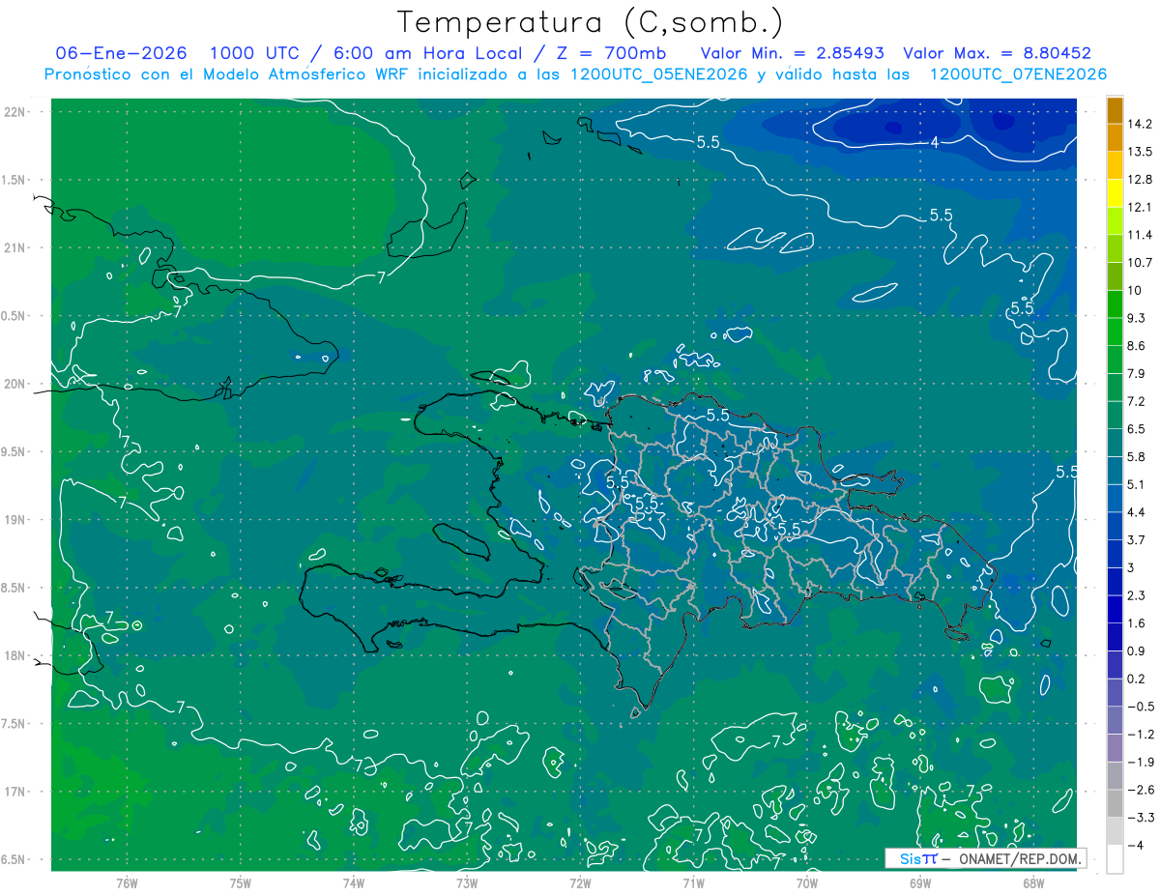Click the '74W' longitude axis label

pyautogui.click(x=353, y=883)
